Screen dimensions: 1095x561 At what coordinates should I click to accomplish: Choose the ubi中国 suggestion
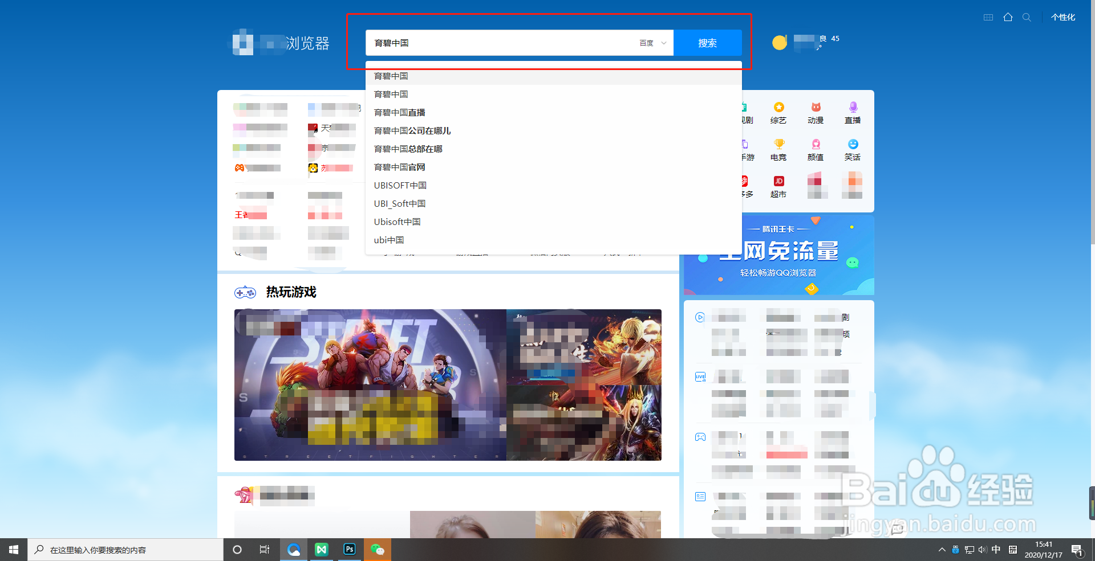click(553, 240)
